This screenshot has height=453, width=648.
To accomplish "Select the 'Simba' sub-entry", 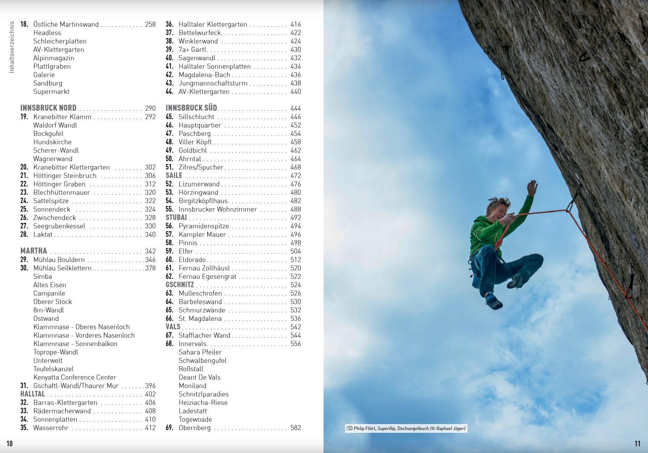I will point(43,277).
